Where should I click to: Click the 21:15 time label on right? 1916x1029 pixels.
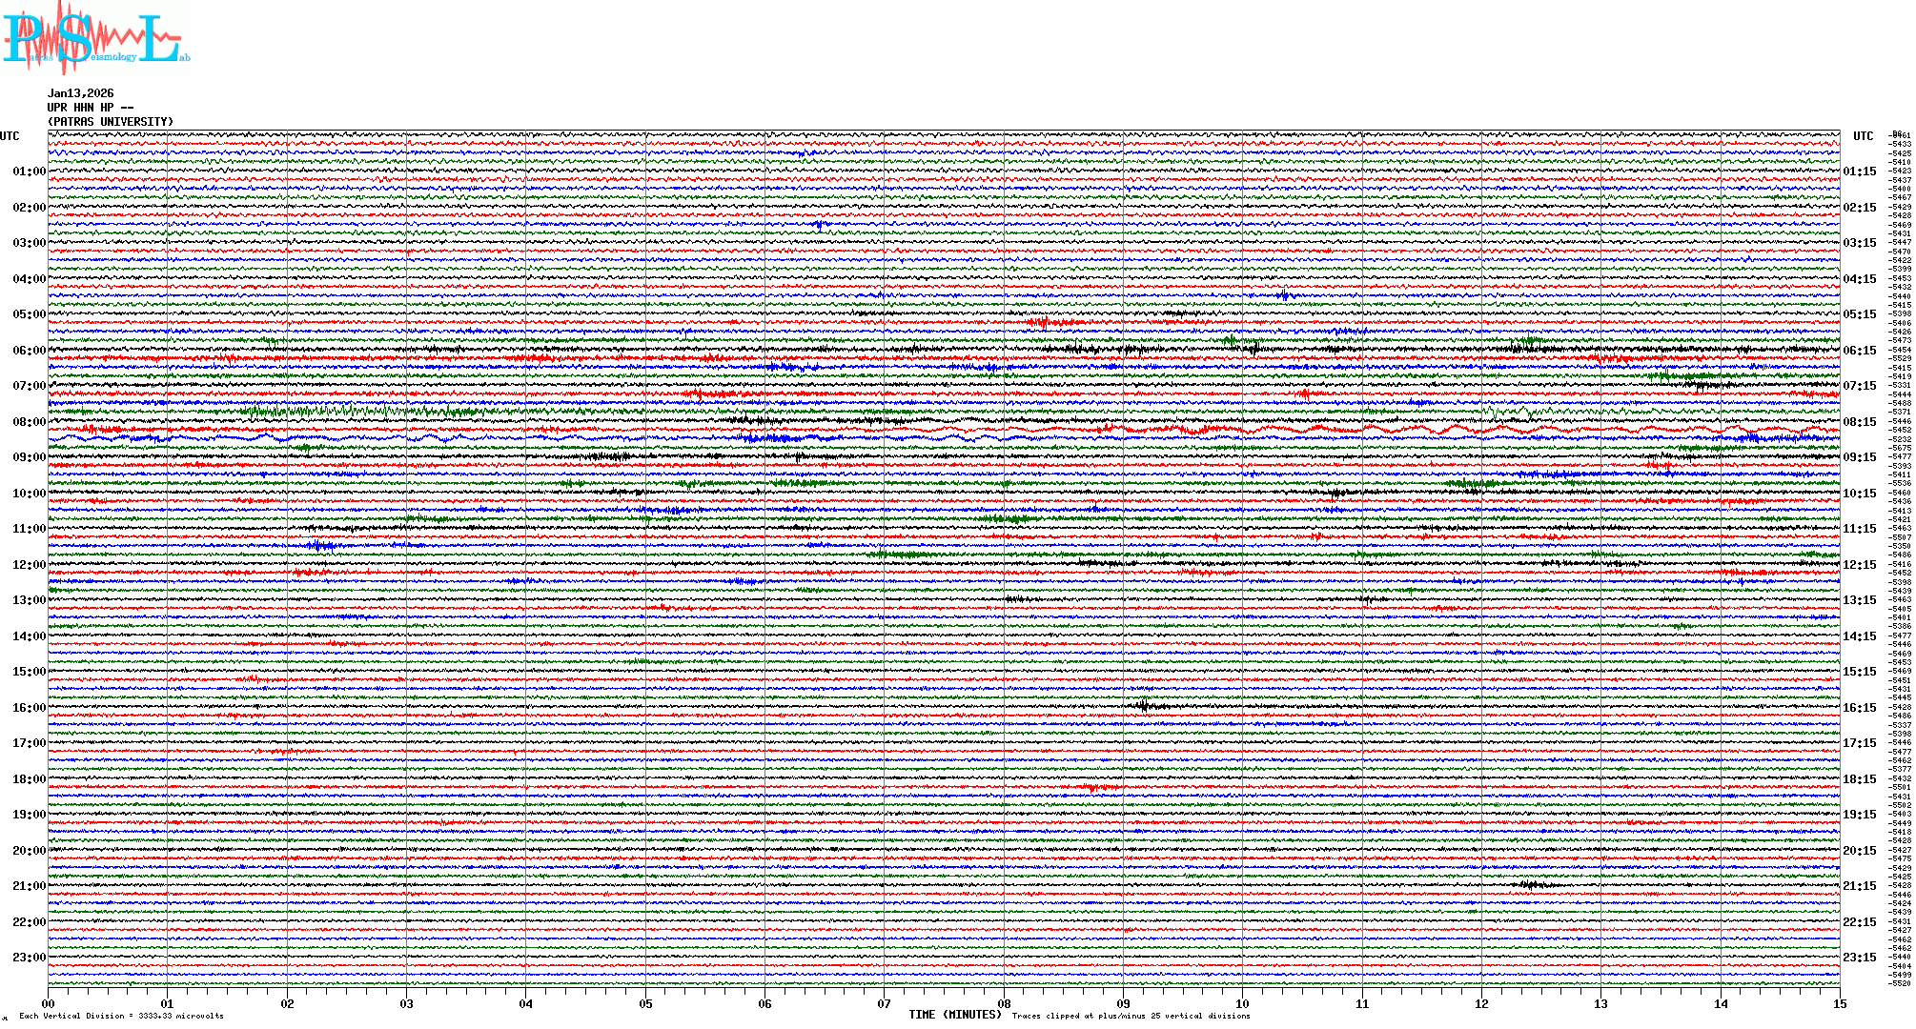point(1859,886)
